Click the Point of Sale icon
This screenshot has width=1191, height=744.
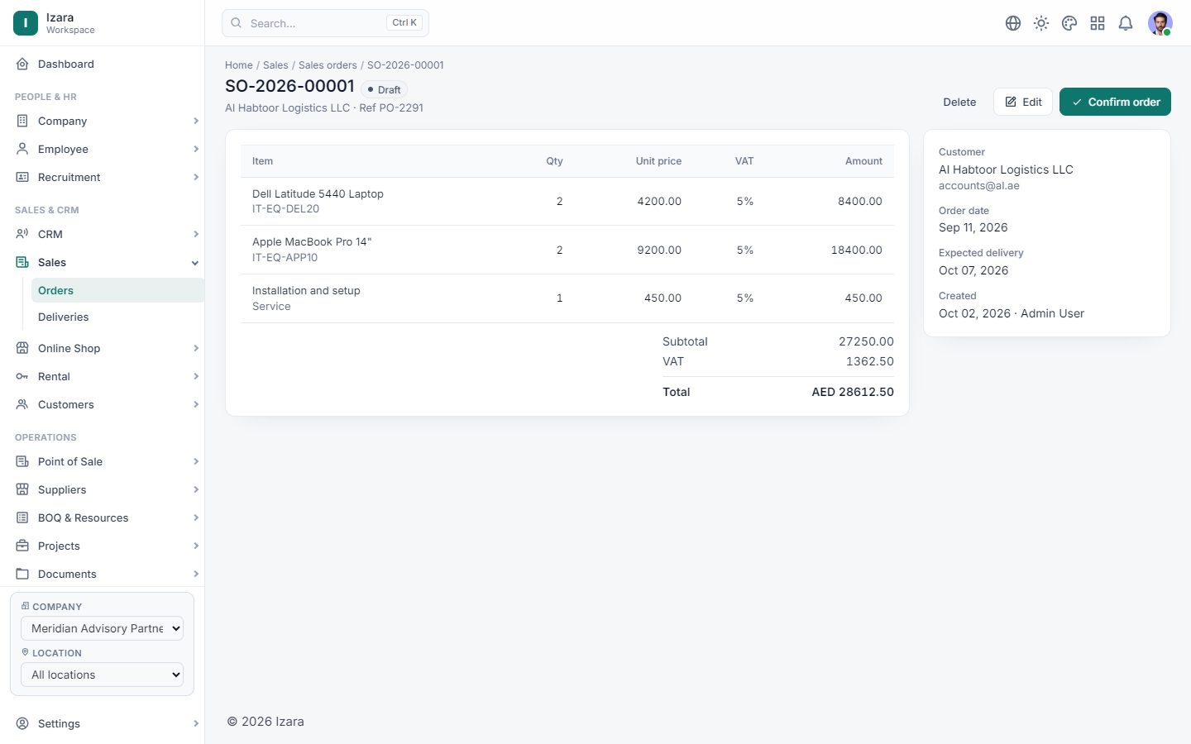coord(22,461)
